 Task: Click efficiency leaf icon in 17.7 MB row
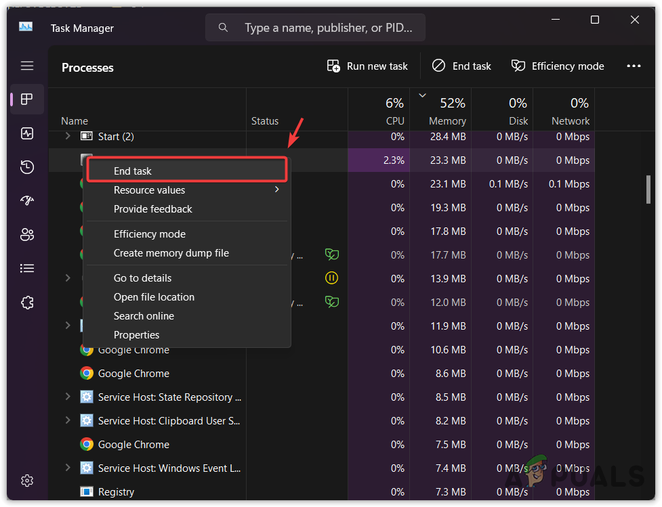tap(332, 255)
